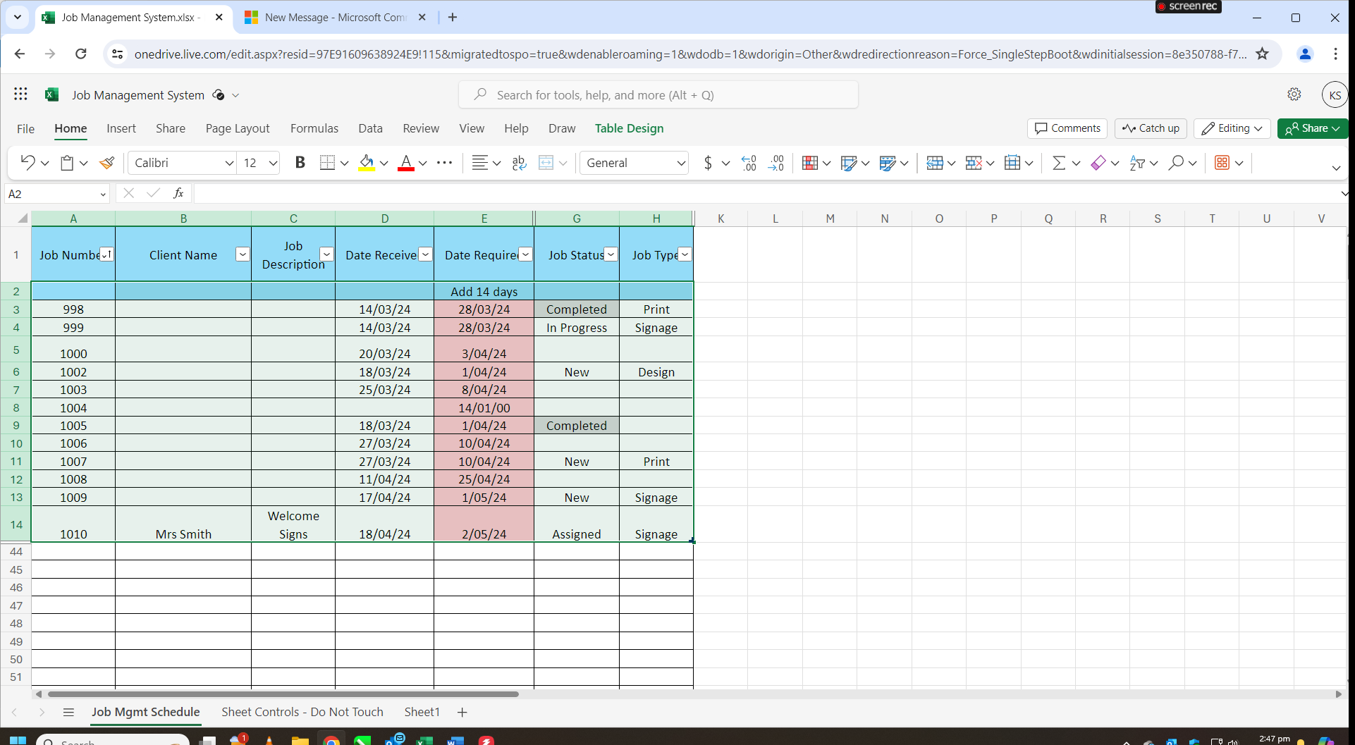Expand the ribbon display options chevron
Screen dimensions: 1355x745
coord(1336,168)
